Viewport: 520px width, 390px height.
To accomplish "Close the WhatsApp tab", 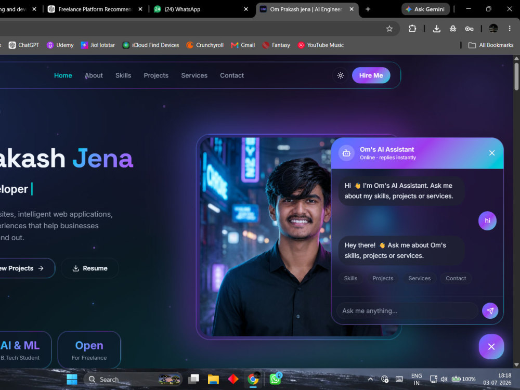I will tap(246, 9).
